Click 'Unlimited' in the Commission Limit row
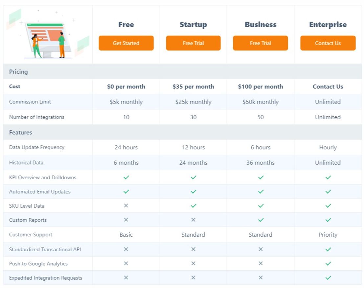The width and height of the screenshot is (364, 288). coord(328,102)
